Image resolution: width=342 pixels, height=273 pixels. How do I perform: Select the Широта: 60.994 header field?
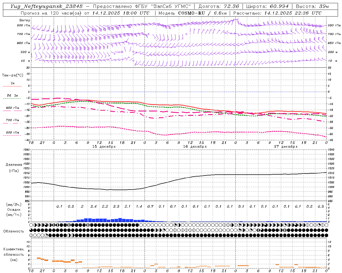pyautogui.click(x=267, y=6)
